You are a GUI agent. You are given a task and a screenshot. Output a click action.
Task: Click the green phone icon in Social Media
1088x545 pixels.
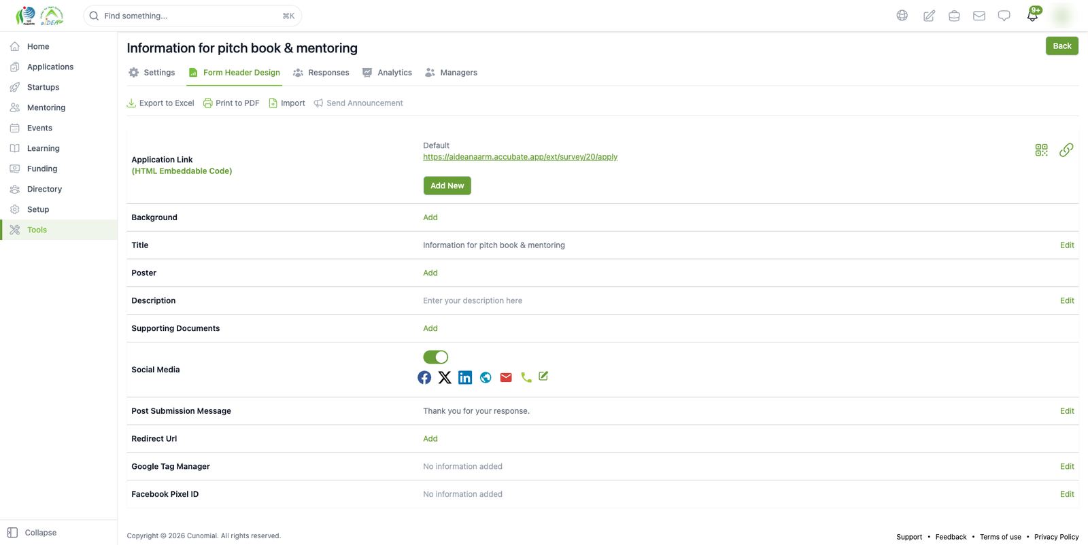[x=526, y=378]
